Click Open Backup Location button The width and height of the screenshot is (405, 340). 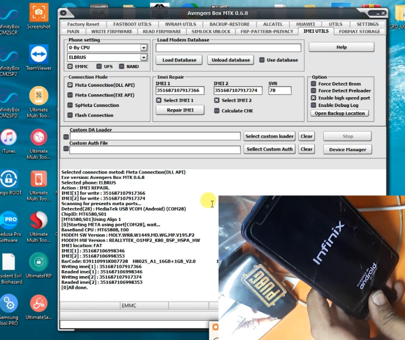(340, 114)
